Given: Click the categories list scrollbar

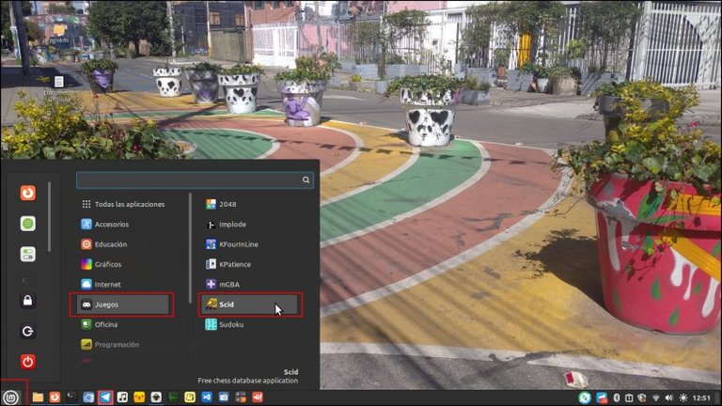Looking at the screenshot, I should coord(190,248).
